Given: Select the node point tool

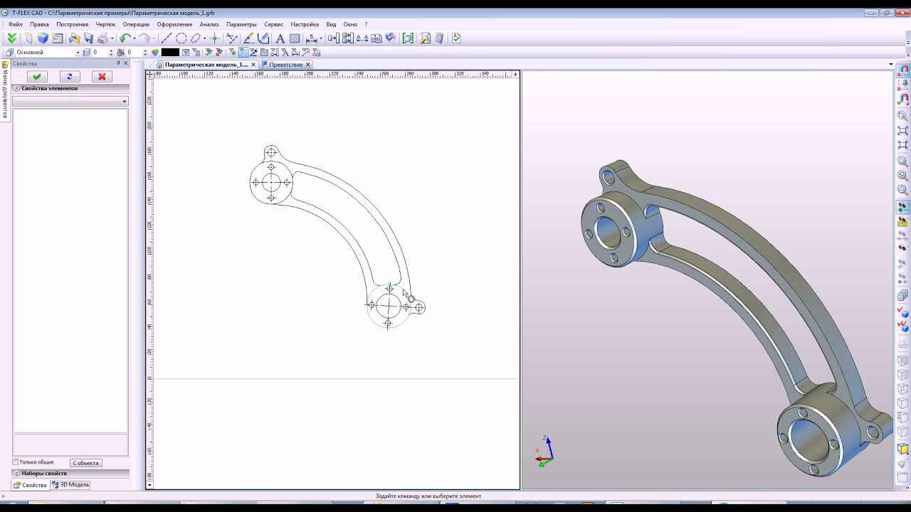Looking at the screenshot, I should tap(214, 38).
